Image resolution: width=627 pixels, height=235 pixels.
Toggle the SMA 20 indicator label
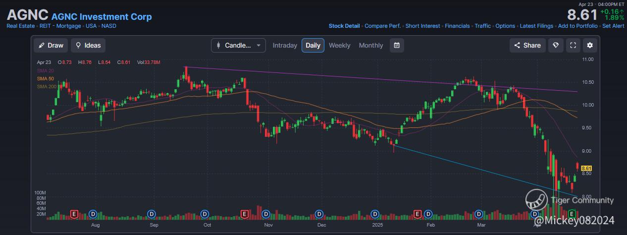(45, 71)
